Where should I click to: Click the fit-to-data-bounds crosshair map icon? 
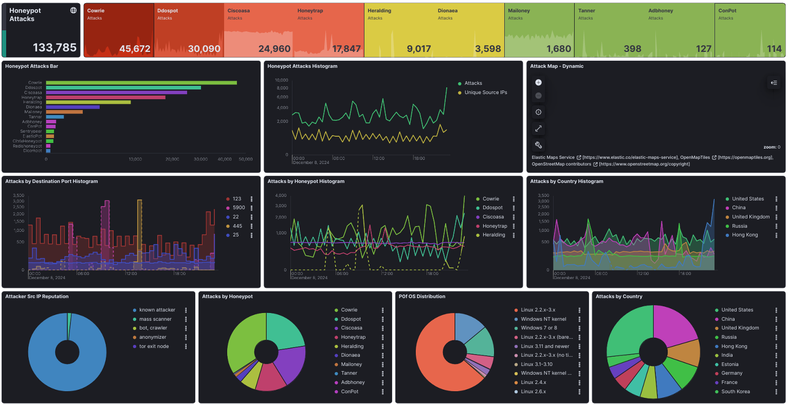tap(538, 112)
